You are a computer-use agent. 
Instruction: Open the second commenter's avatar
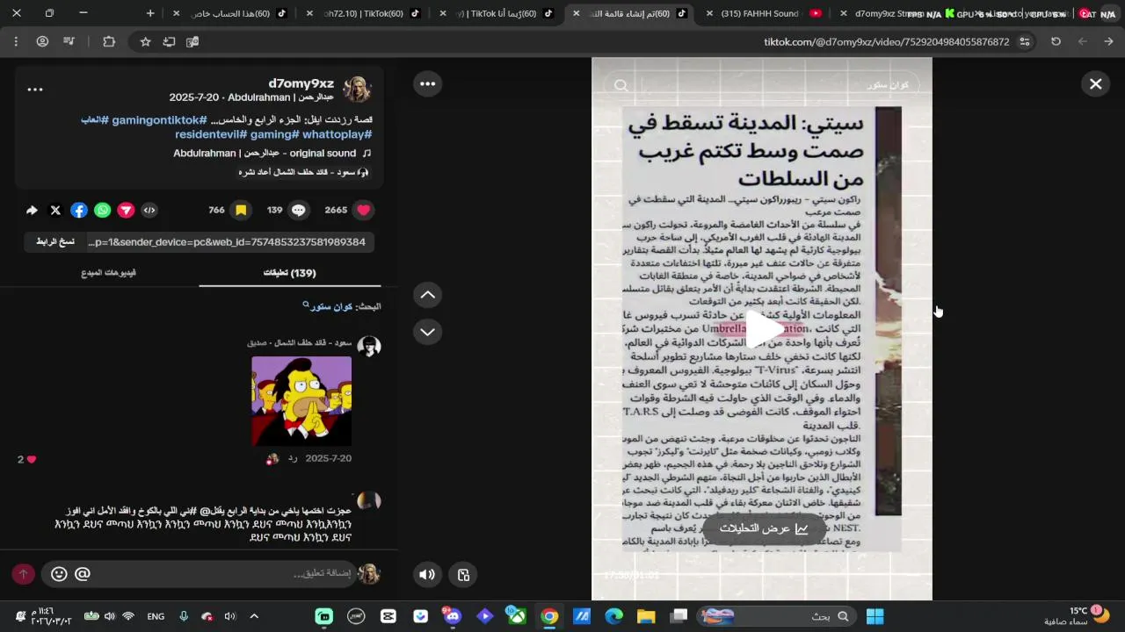pyautogui.click(x=369, y=502)
